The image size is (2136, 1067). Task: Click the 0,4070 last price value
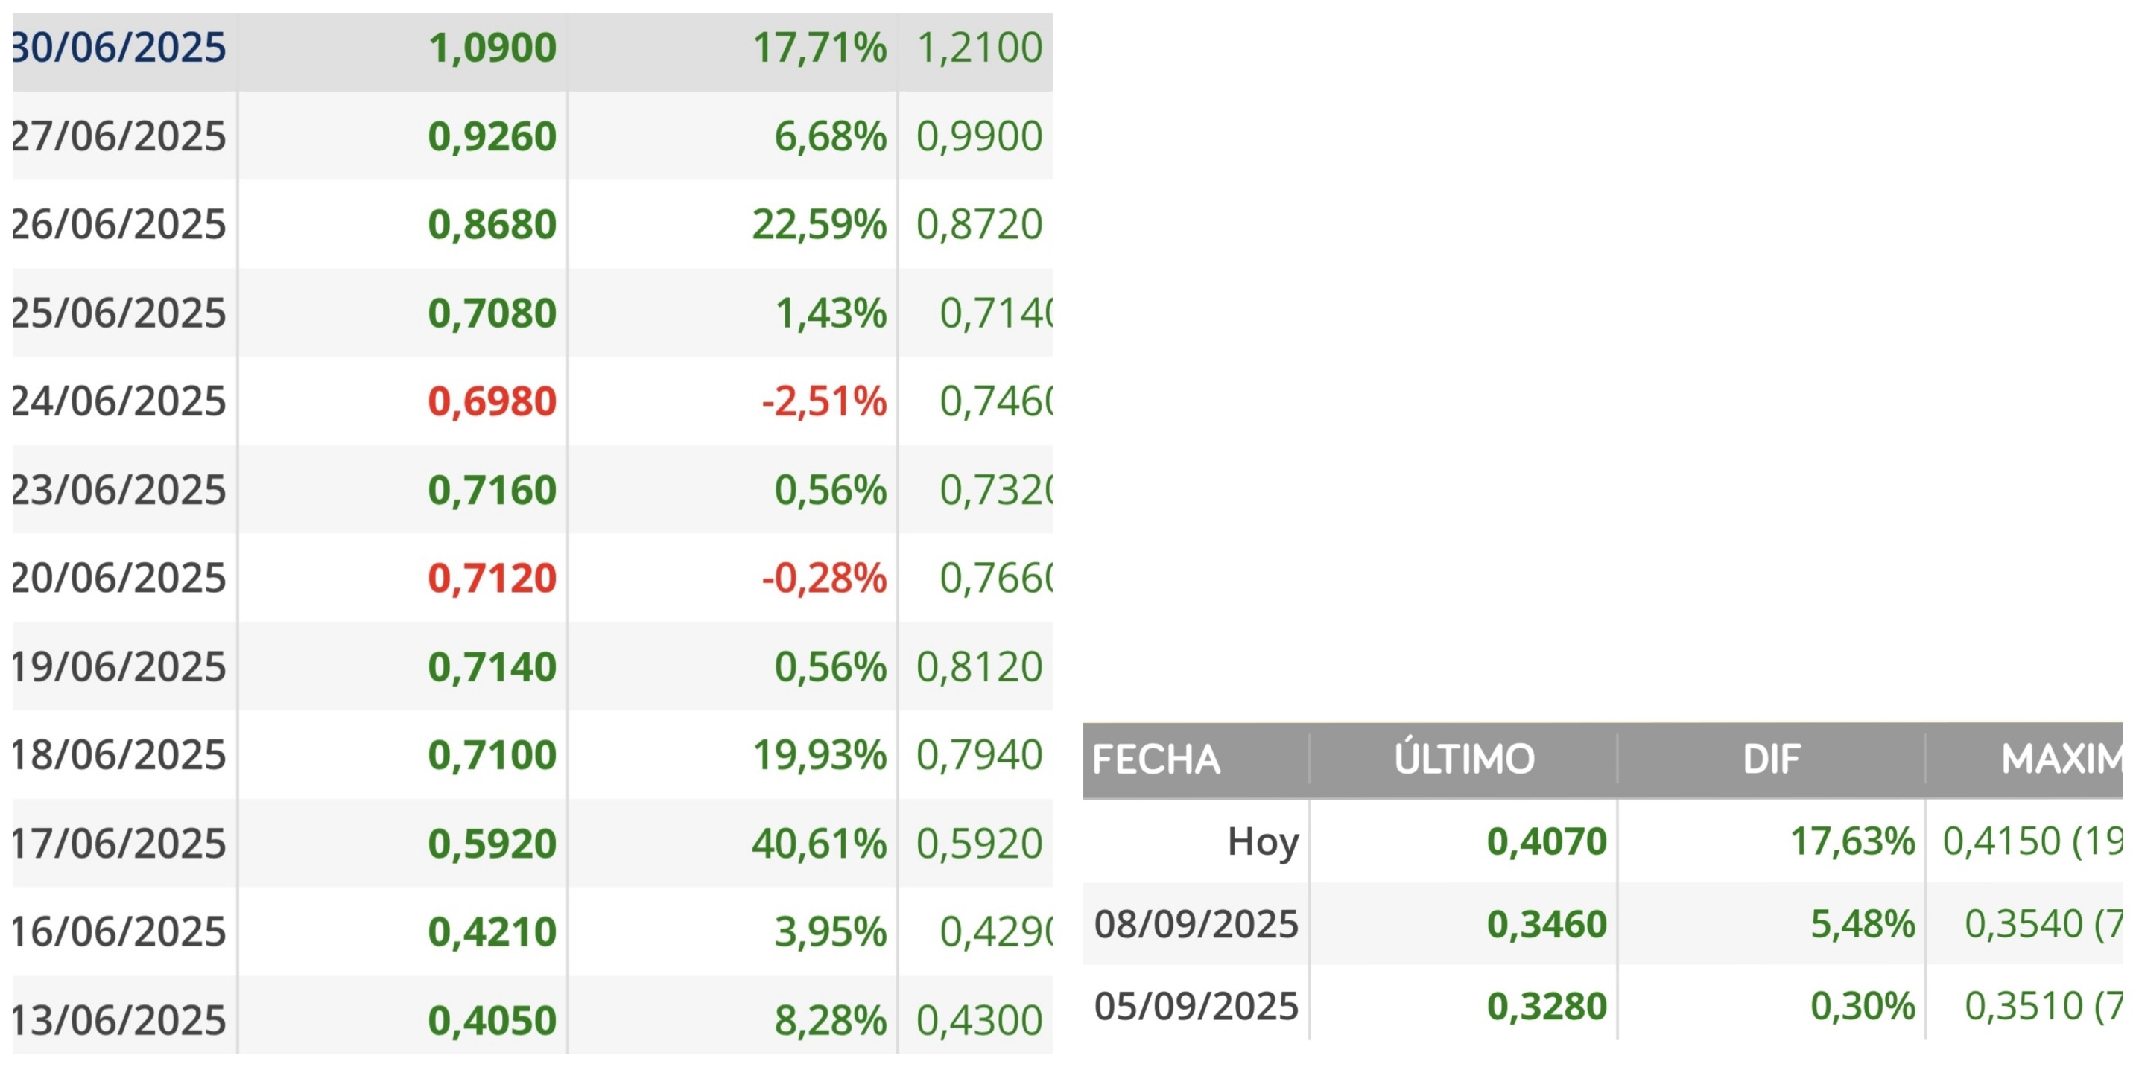pyautogui.click(x=1547, y=841)
